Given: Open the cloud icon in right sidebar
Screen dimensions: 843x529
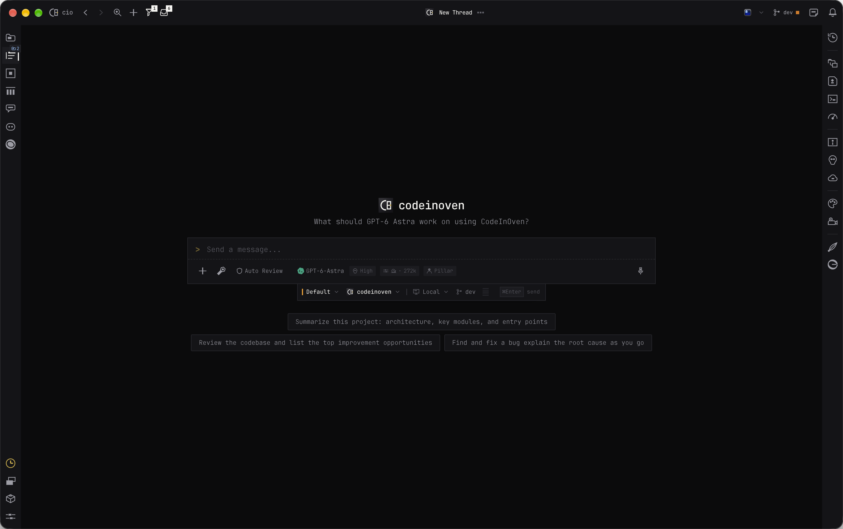Looking at the screenshot, I should pos(832,178).
